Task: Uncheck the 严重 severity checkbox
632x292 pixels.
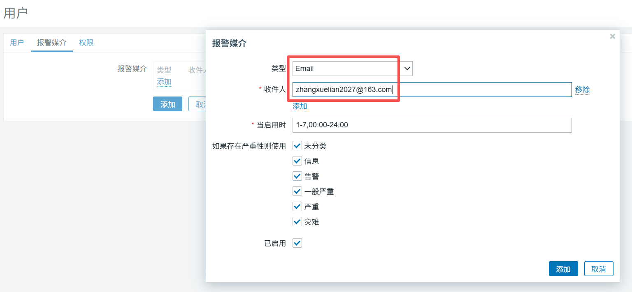Action: [297, 207]
